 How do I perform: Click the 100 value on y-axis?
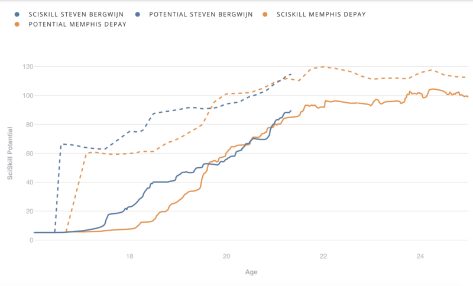coord(28,96)
